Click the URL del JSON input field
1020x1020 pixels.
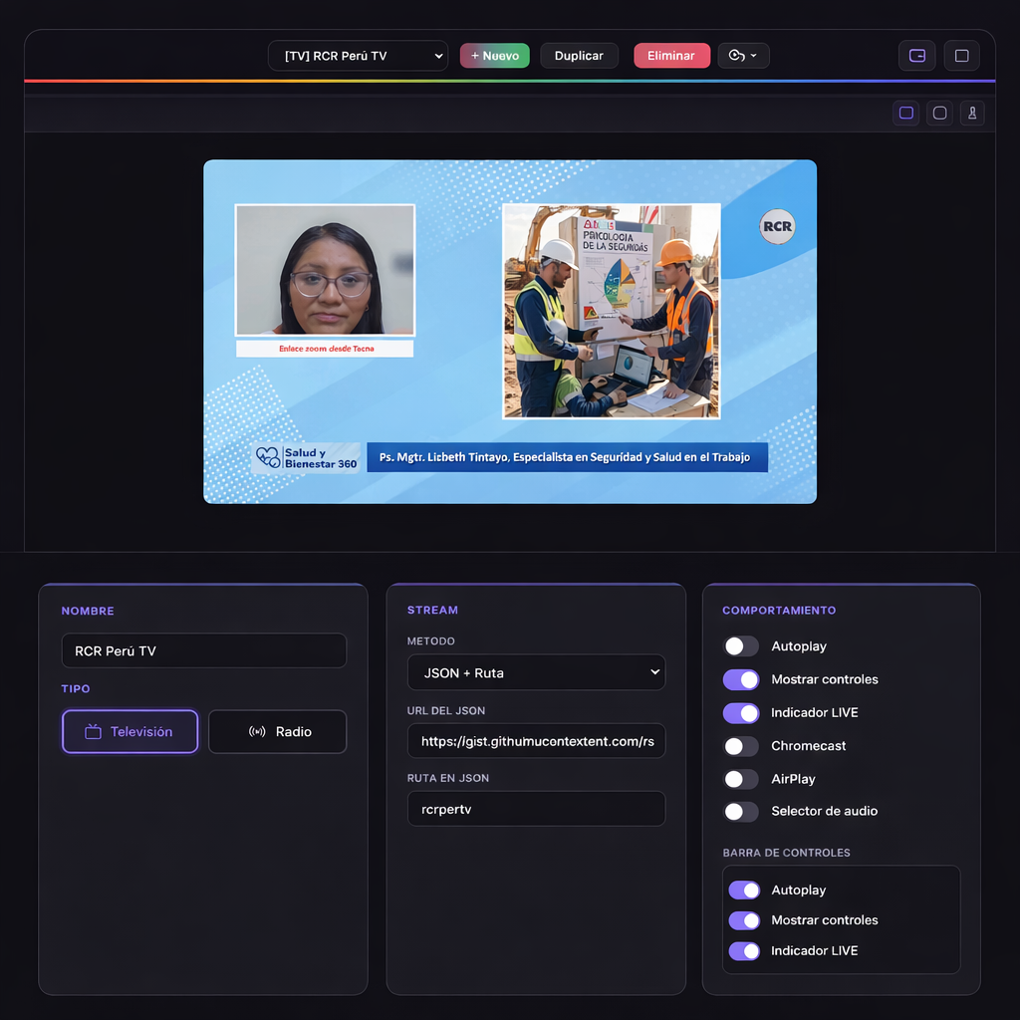point(536,741)
